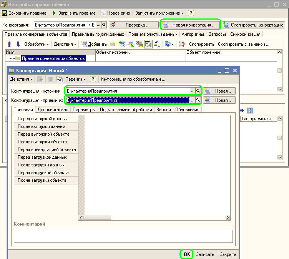This screenshot has height=259, width=289.
Task: Expand main window Действия dropdown
Action: point(65,44)
